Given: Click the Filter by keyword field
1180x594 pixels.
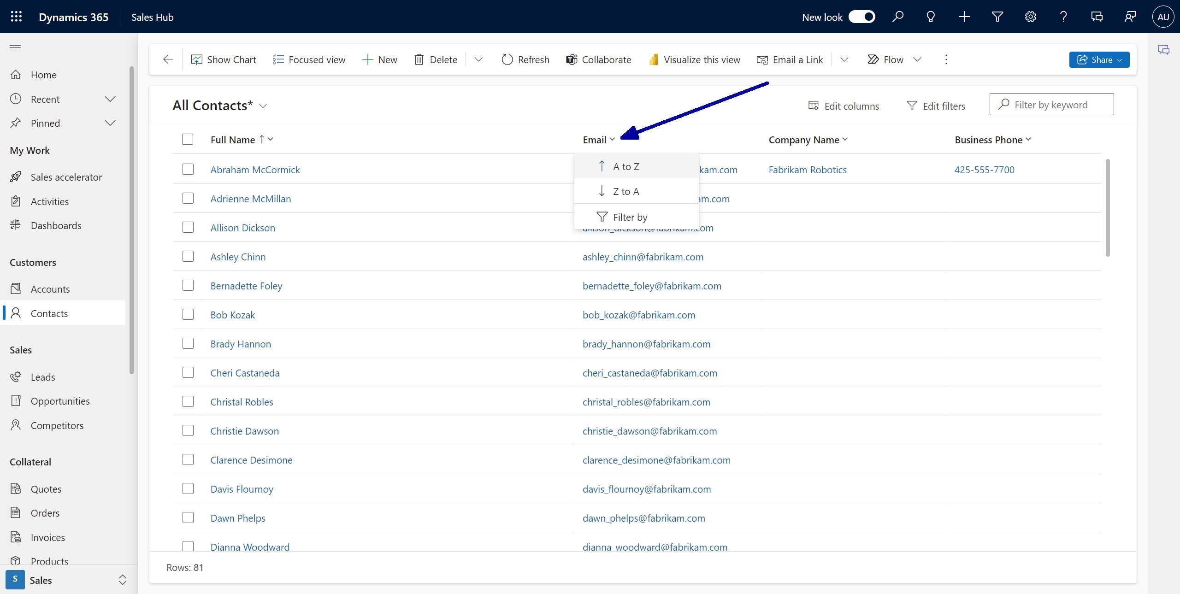Looking at the screenshot, I should (1051, 105).
